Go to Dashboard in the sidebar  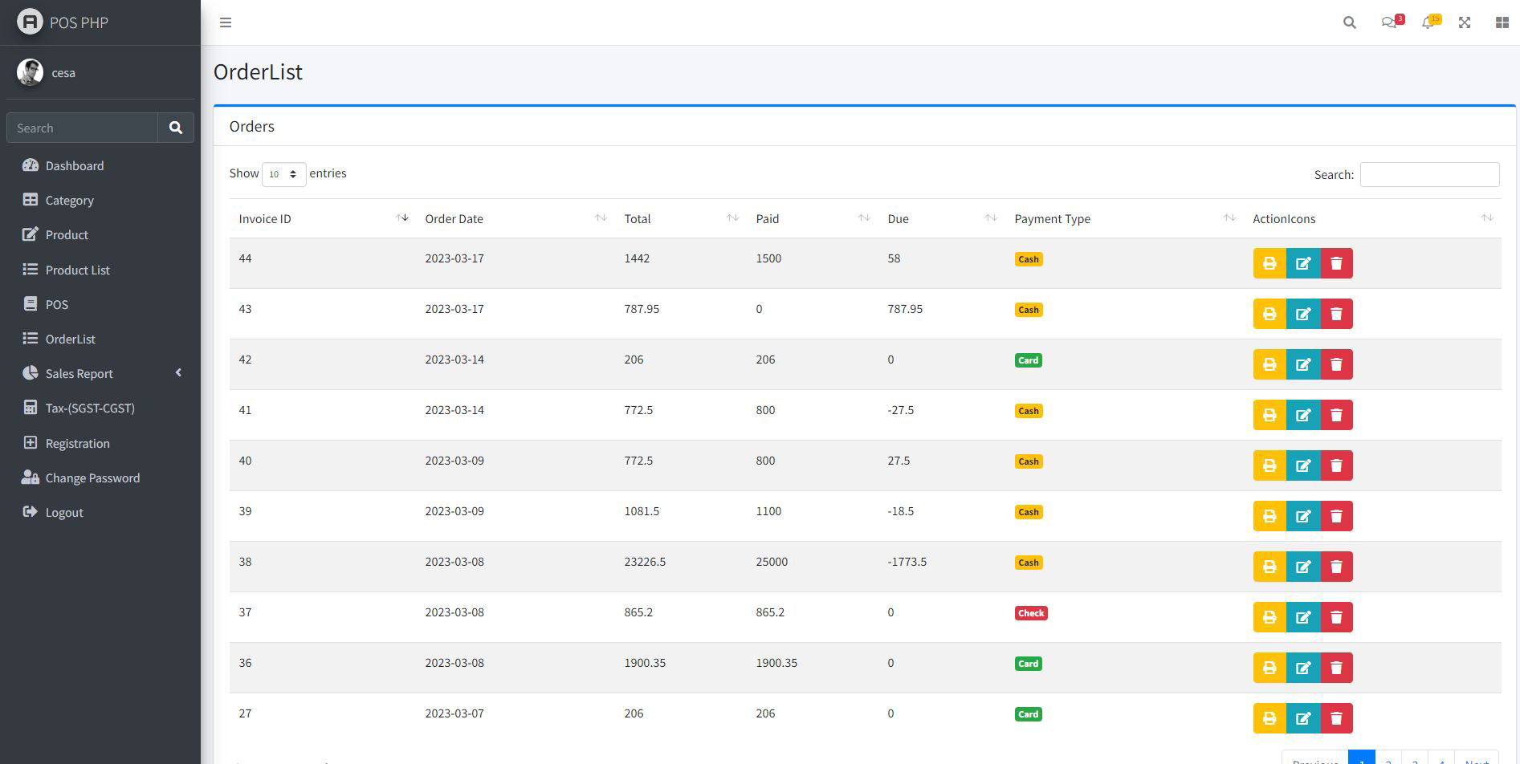(74, 165)
